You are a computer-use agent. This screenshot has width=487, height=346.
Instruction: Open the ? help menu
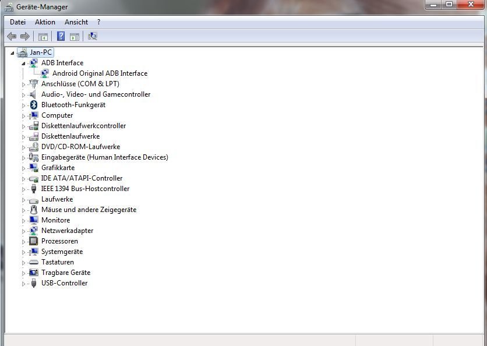[x=99, y=22]
